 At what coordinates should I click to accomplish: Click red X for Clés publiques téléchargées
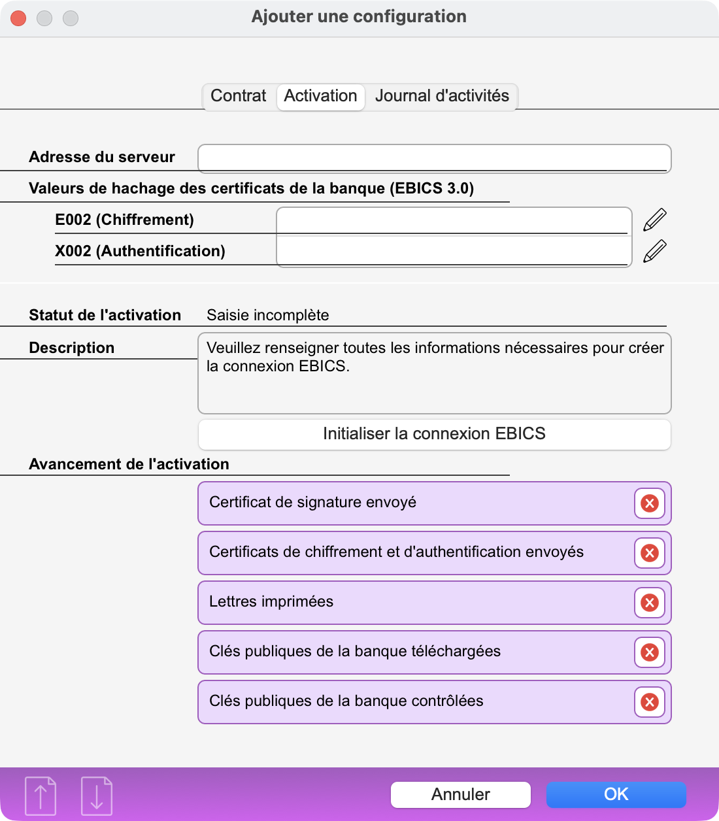(x=649, y=652)
